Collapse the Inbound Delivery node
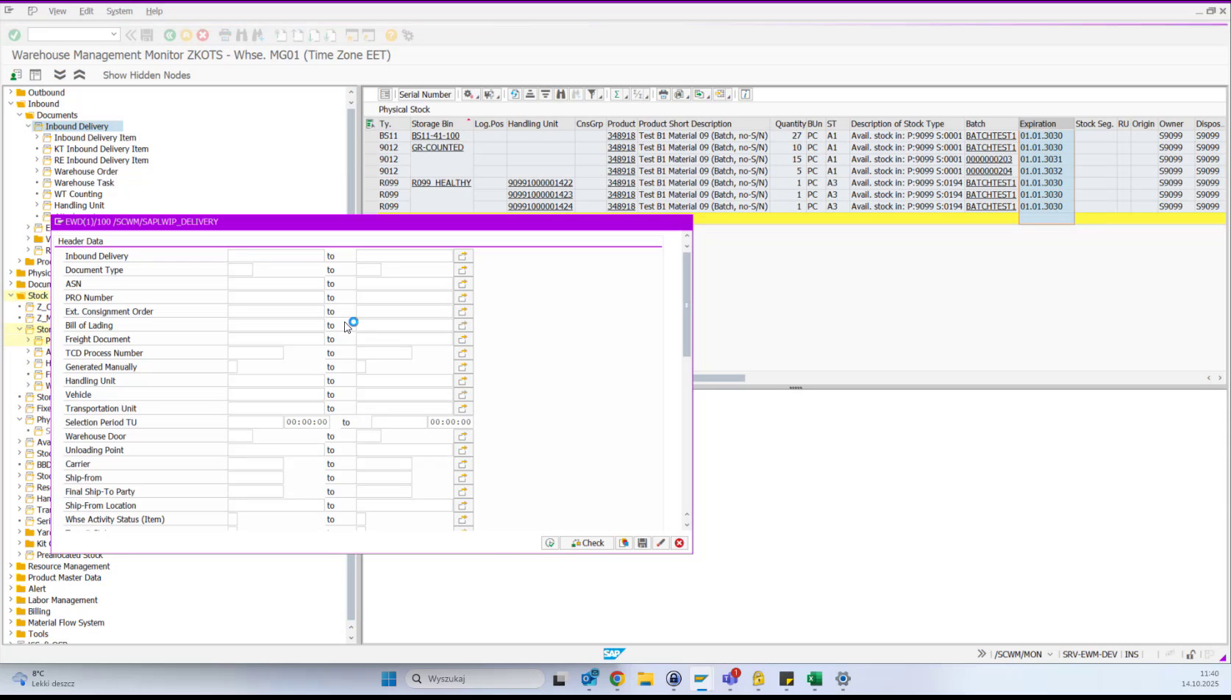 coord(27,126)
